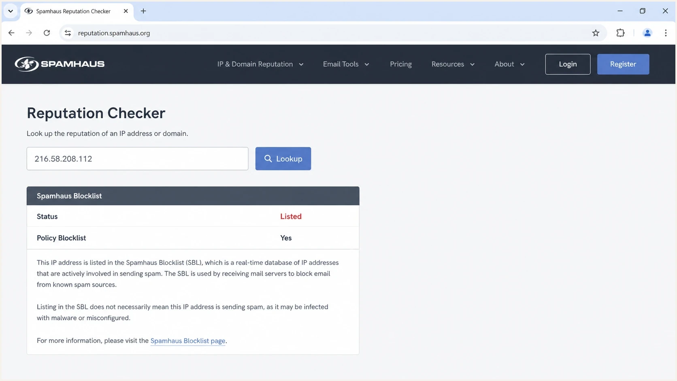Open the Spamhaus Blocklist page link
677x381 pixels.
click(x=188, y=341)
